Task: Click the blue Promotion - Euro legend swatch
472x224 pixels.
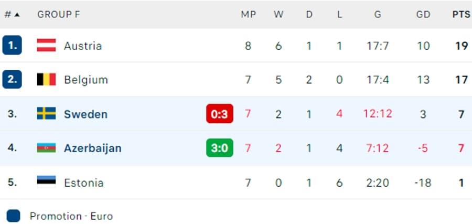Action: point(14,216)
